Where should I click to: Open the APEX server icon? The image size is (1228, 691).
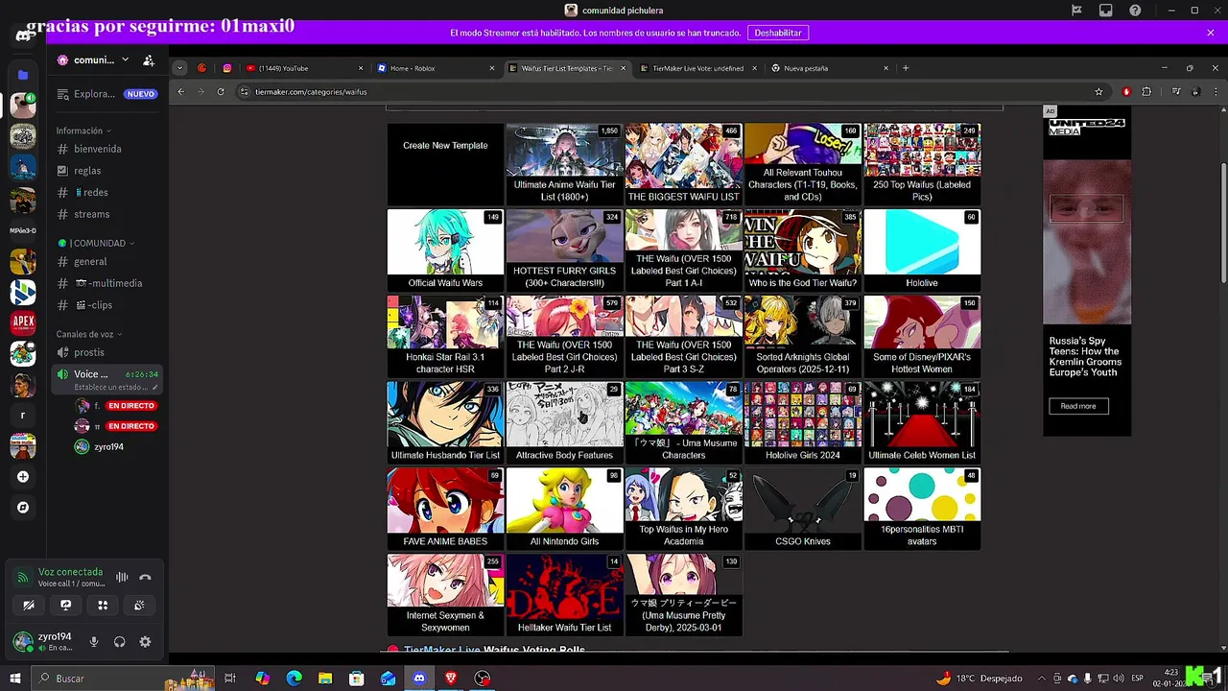tap(23, 322)
